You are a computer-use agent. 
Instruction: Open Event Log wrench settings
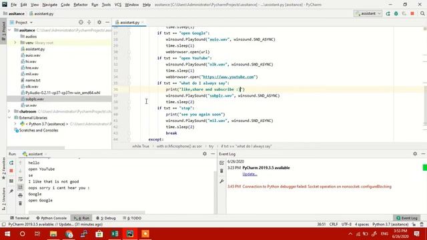(x=222, y=181)
